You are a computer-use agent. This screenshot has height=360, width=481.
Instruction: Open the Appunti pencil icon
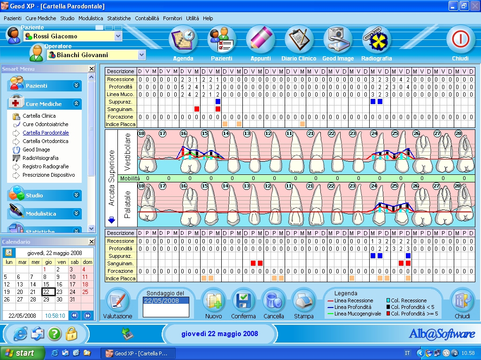tap(260, 40)
